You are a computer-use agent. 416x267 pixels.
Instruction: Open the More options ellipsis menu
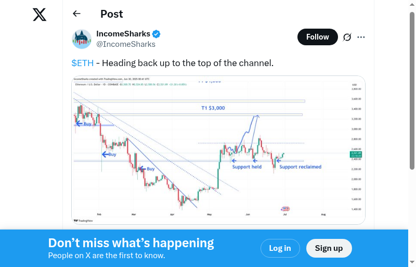(361, 37)
